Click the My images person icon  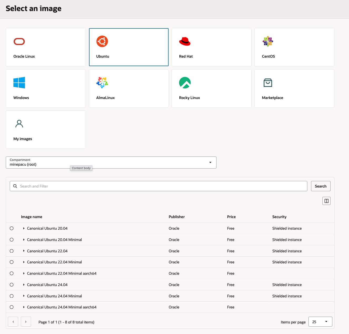pos(19,124)
